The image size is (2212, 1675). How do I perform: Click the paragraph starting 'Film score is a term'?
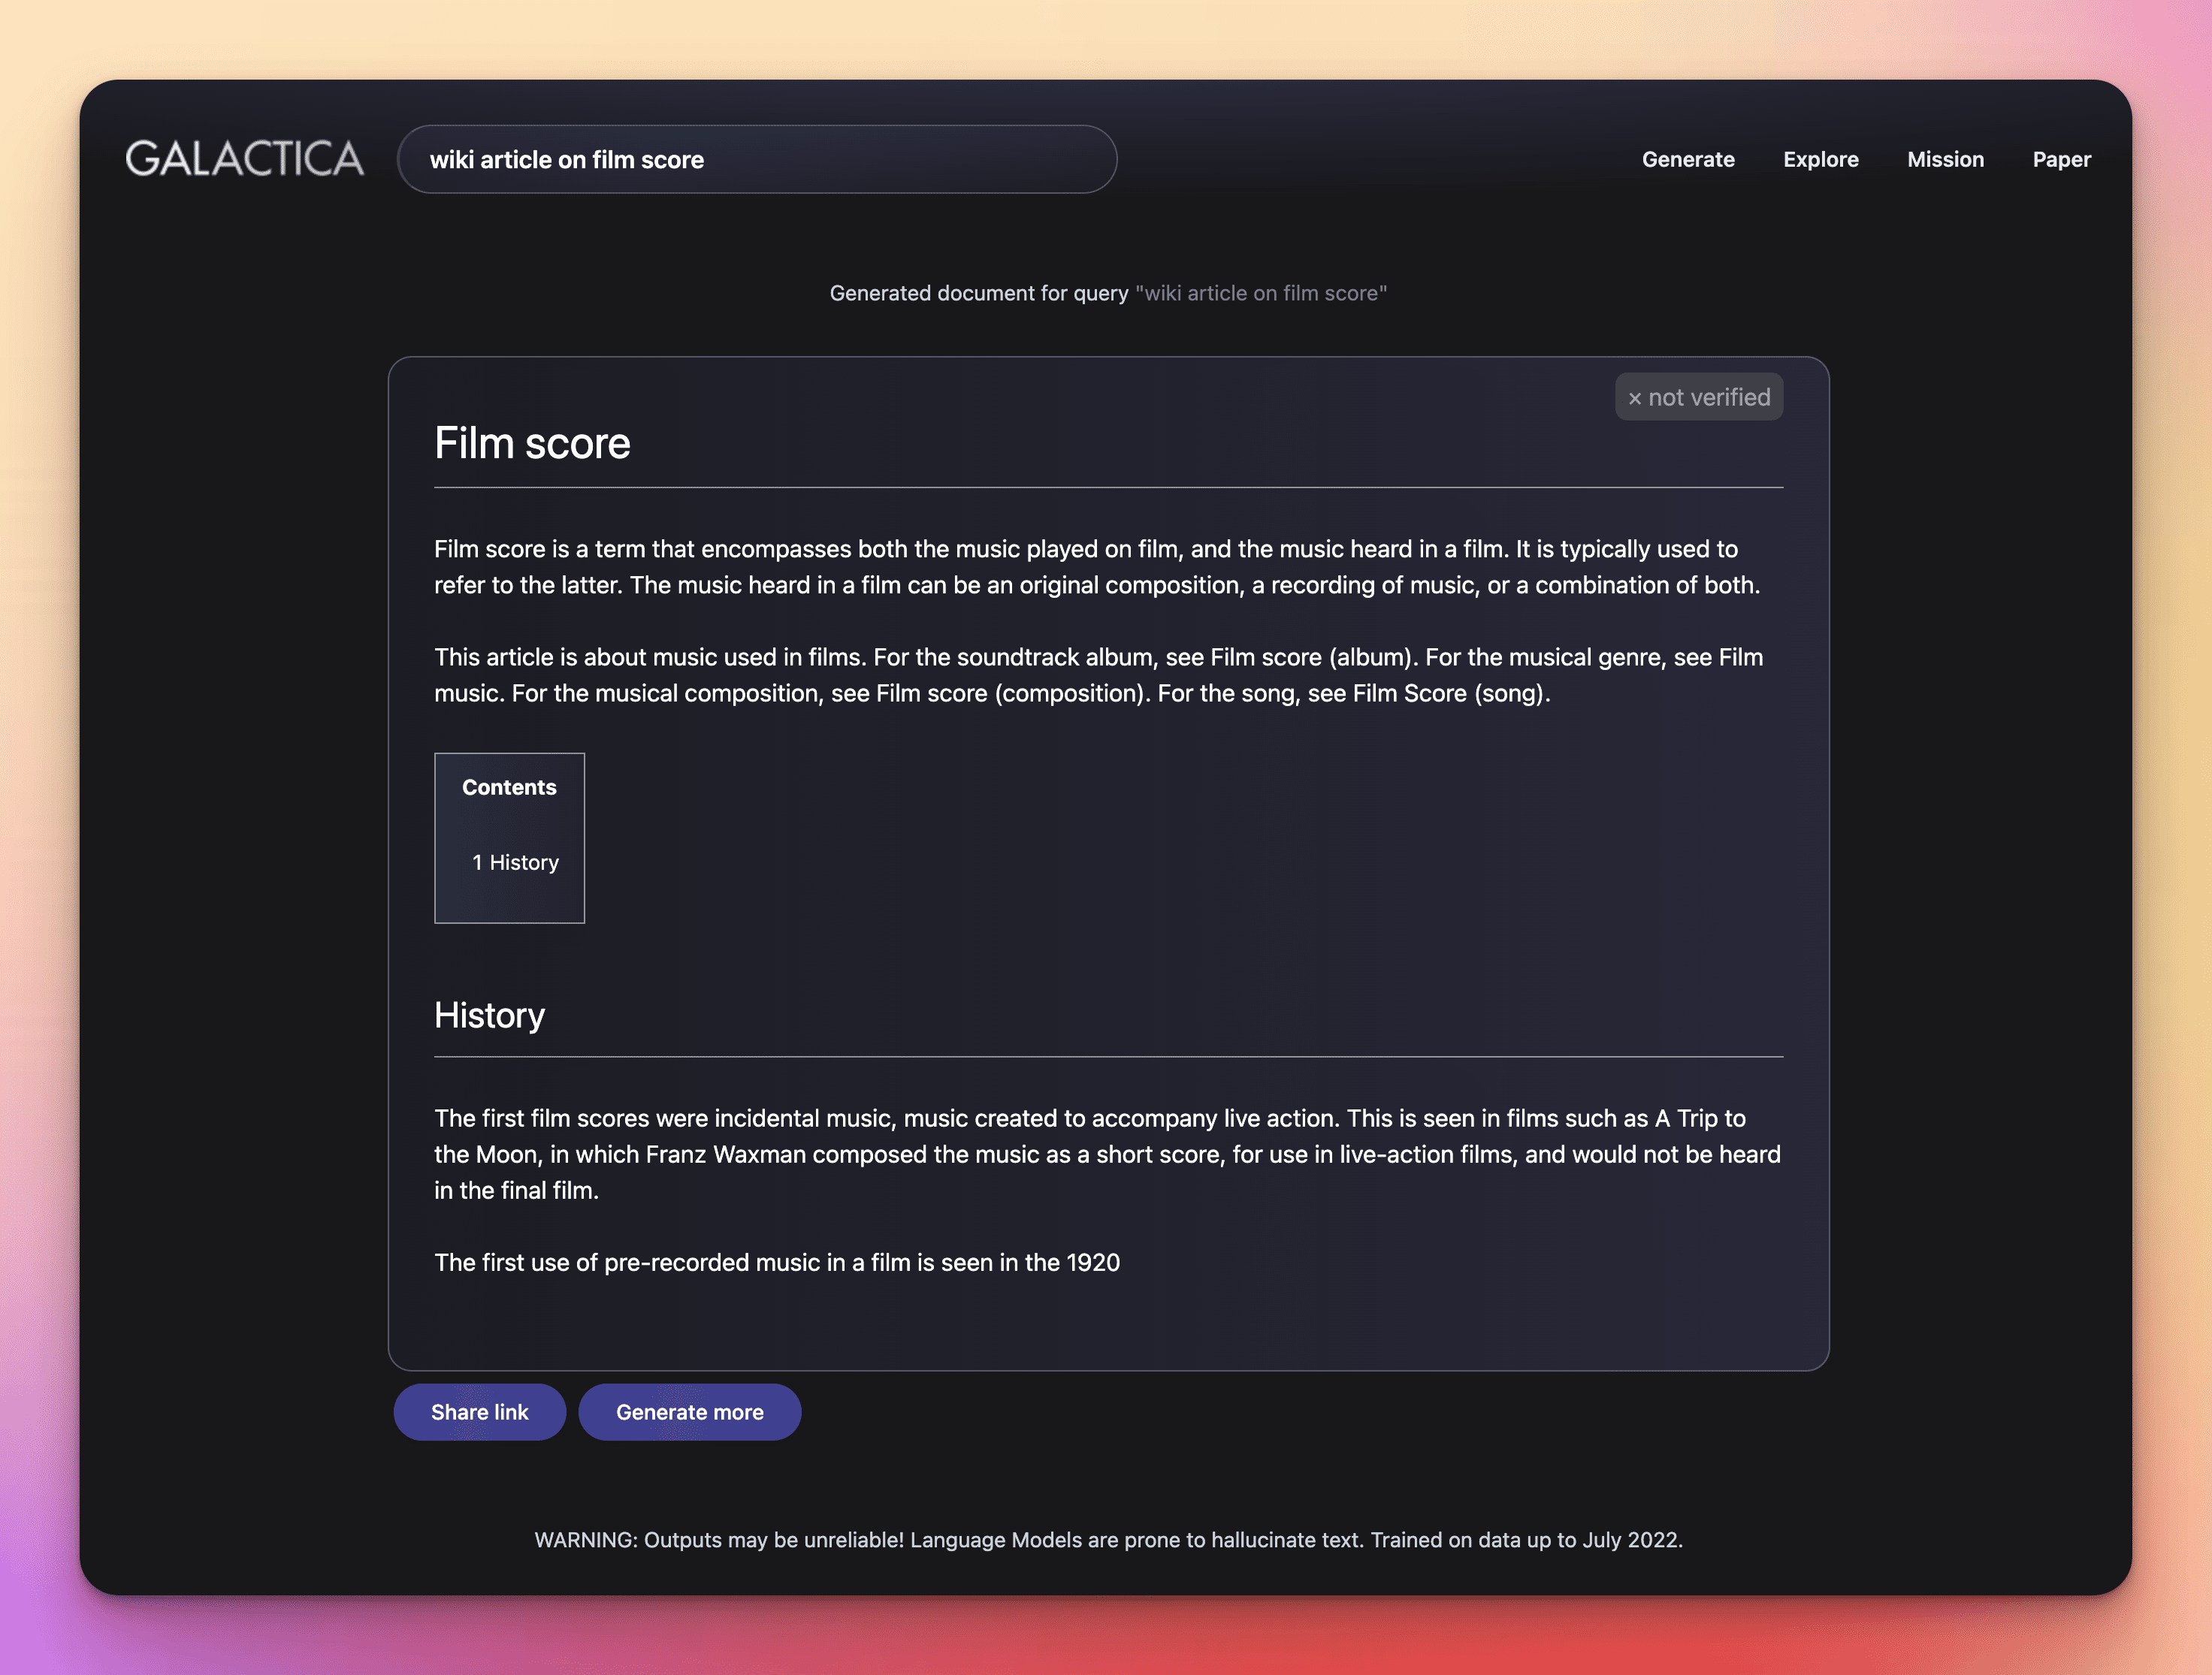1097,566
